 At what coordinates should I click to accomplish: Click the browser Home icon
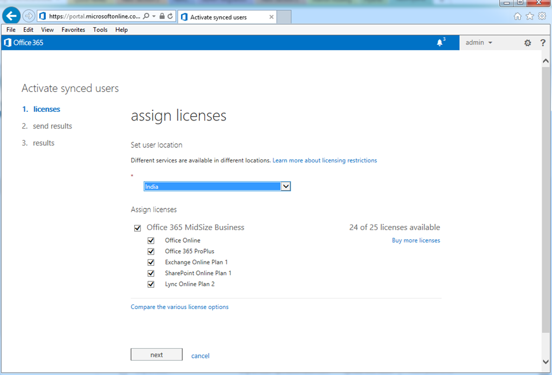(517, 16)
